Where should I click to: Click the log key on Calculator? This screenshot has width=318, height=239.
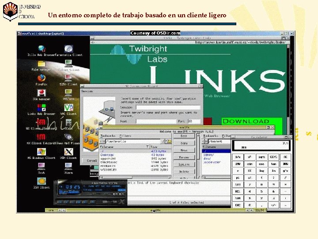pyautogui.click(x=261, y=171)
